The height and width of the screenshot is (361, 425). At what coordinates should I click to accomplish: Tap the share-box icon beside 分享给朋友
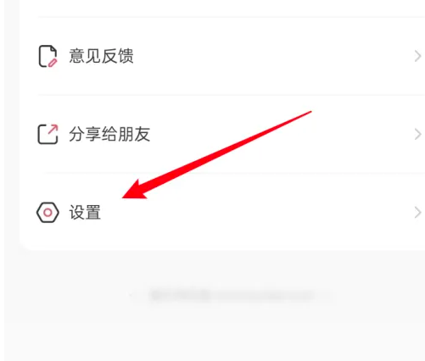pyautogui.click(x=48, y=134)
